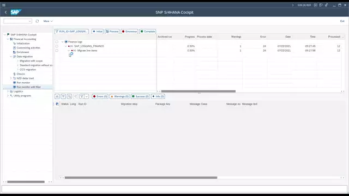Filter runs by Initial state
The height and width of the screenshot is (196, 349).
tap(98, 32)
